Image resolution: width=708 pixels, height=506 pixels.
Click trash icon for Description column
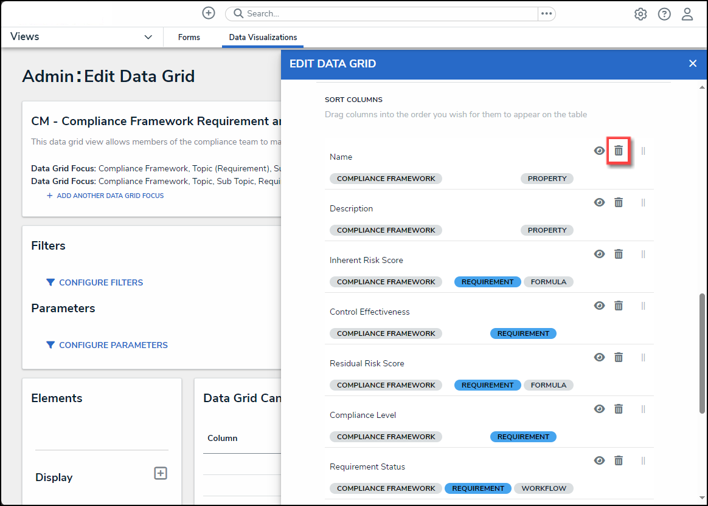pos(619,202)
